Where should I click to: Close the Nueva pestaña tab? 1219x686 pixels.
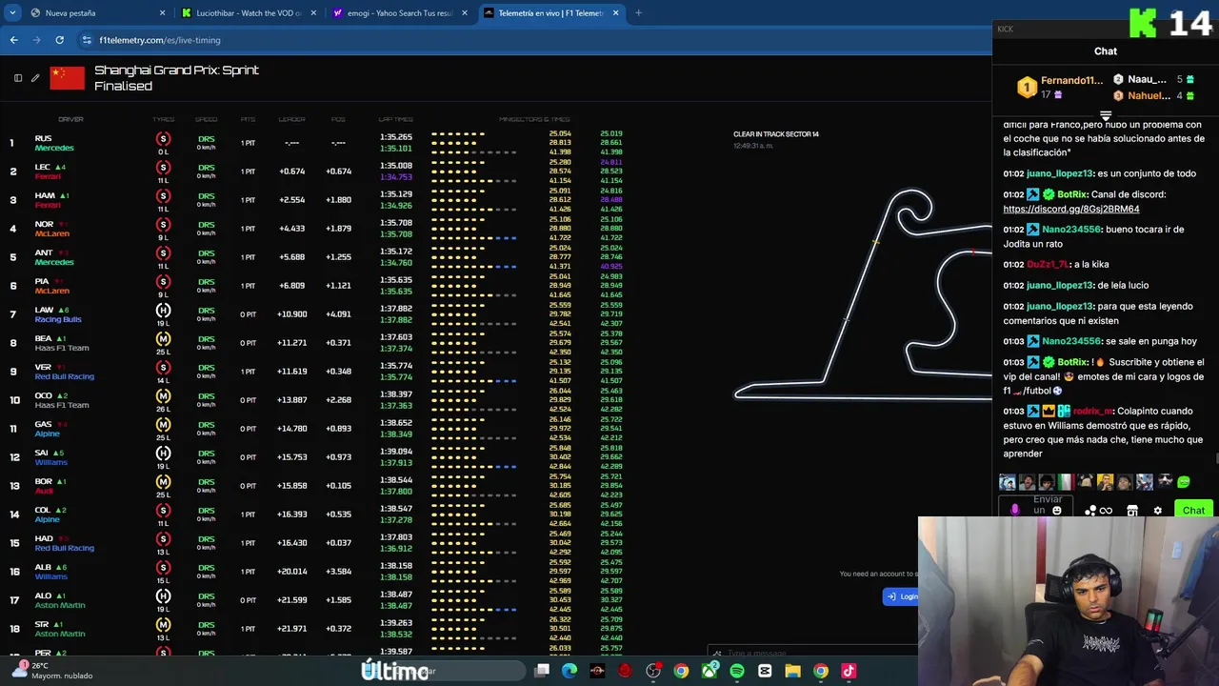point(162,13)
